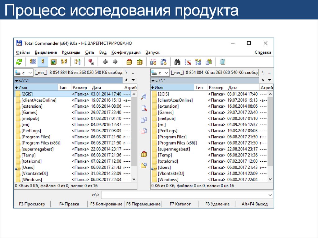This screenshot has height=238, width=318.
Task: Open the Сеть menu
Action: (90, 52)
